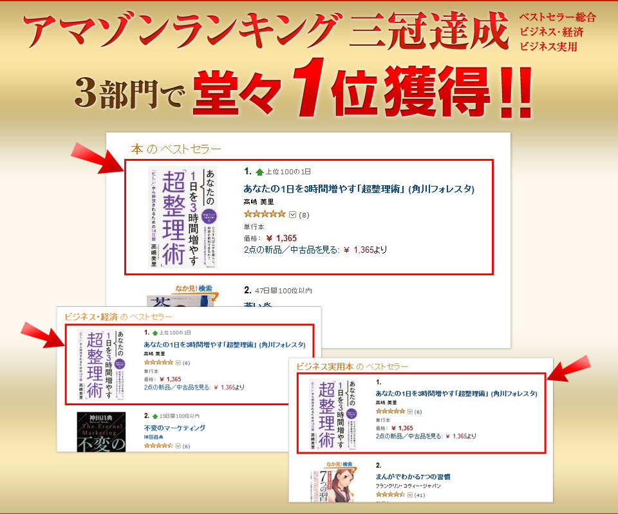Screen dimensions: 618x514
Task: Click ベストセラー総合 text in banner
Action: click(x=557, y=18)
